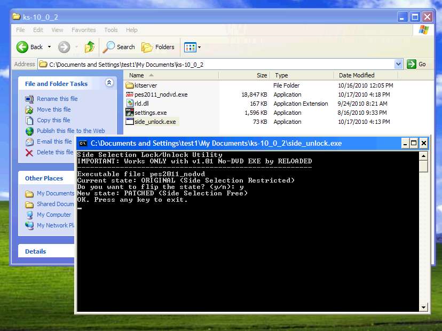Select the rld.dll file icon
The width and height of the screenshot is (442, 331).
coord(129,104)
